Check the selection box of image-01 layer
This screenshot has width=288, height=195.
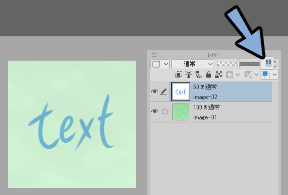165,111
